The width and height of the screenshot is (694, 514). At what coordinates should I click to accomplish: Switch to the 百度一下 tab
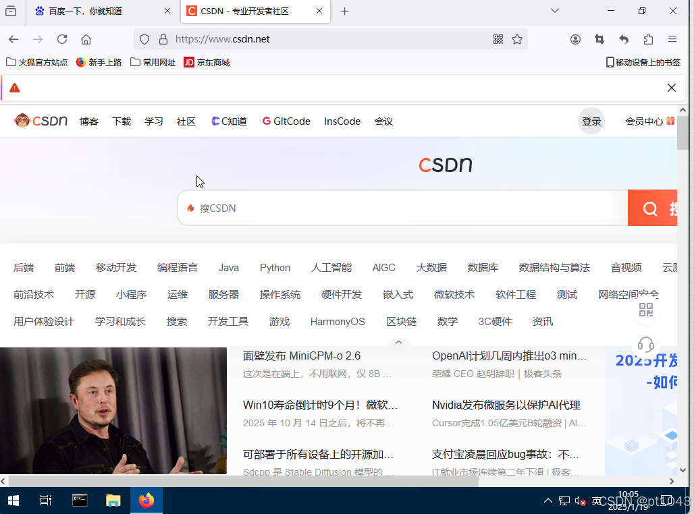click(x=103, y=11)
